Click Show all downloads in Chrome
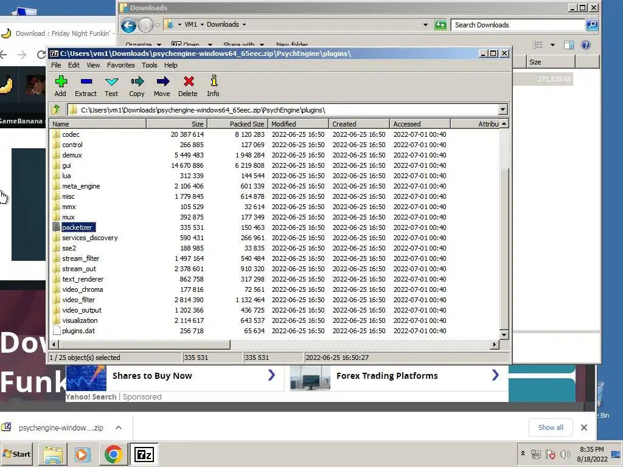Screen dimensions: 623x467 pos(551,427)
